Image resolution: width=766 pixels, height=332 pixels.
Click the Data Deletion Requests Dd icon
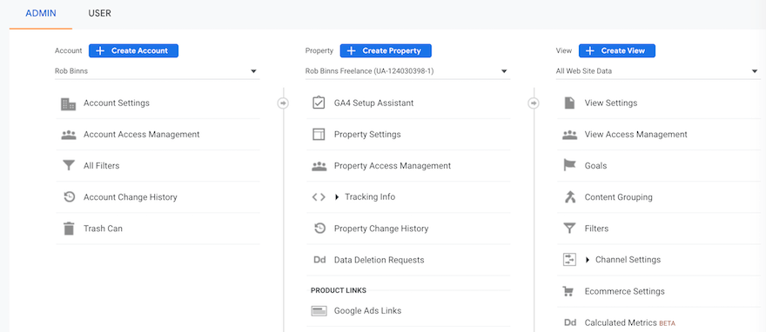(x=319, y=260)
